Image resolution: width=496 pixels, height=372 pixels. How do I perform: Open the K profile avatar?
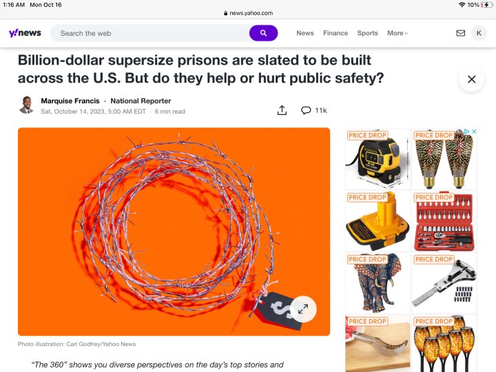point(479,33)
